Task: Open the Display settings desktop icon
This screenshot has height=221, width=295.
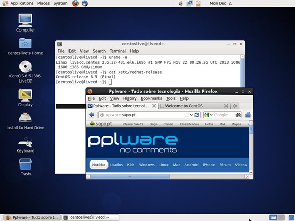Action: [25, 95]
